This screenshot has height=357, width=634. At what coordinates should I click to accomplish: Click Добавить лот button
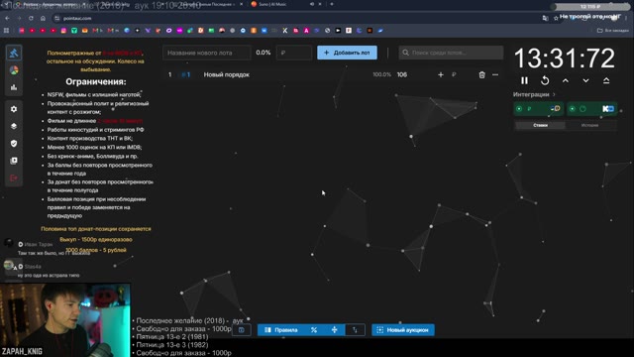(347, 53)
